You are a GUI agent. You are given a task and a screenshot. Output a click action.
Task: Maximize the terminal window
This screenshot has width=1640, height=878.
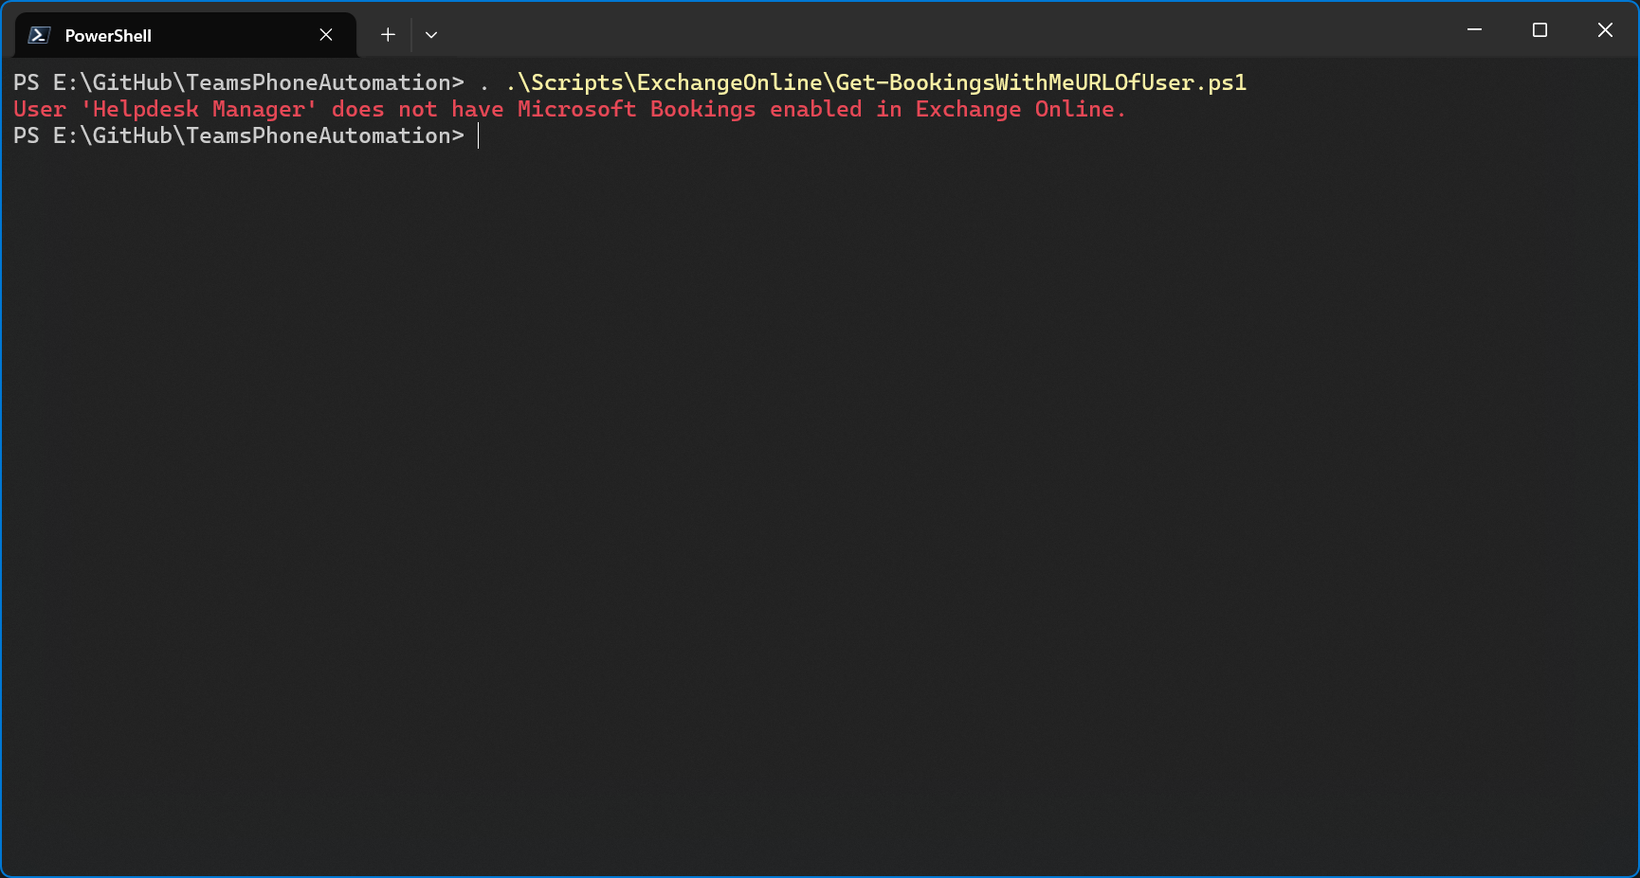tap(1540, 30)
